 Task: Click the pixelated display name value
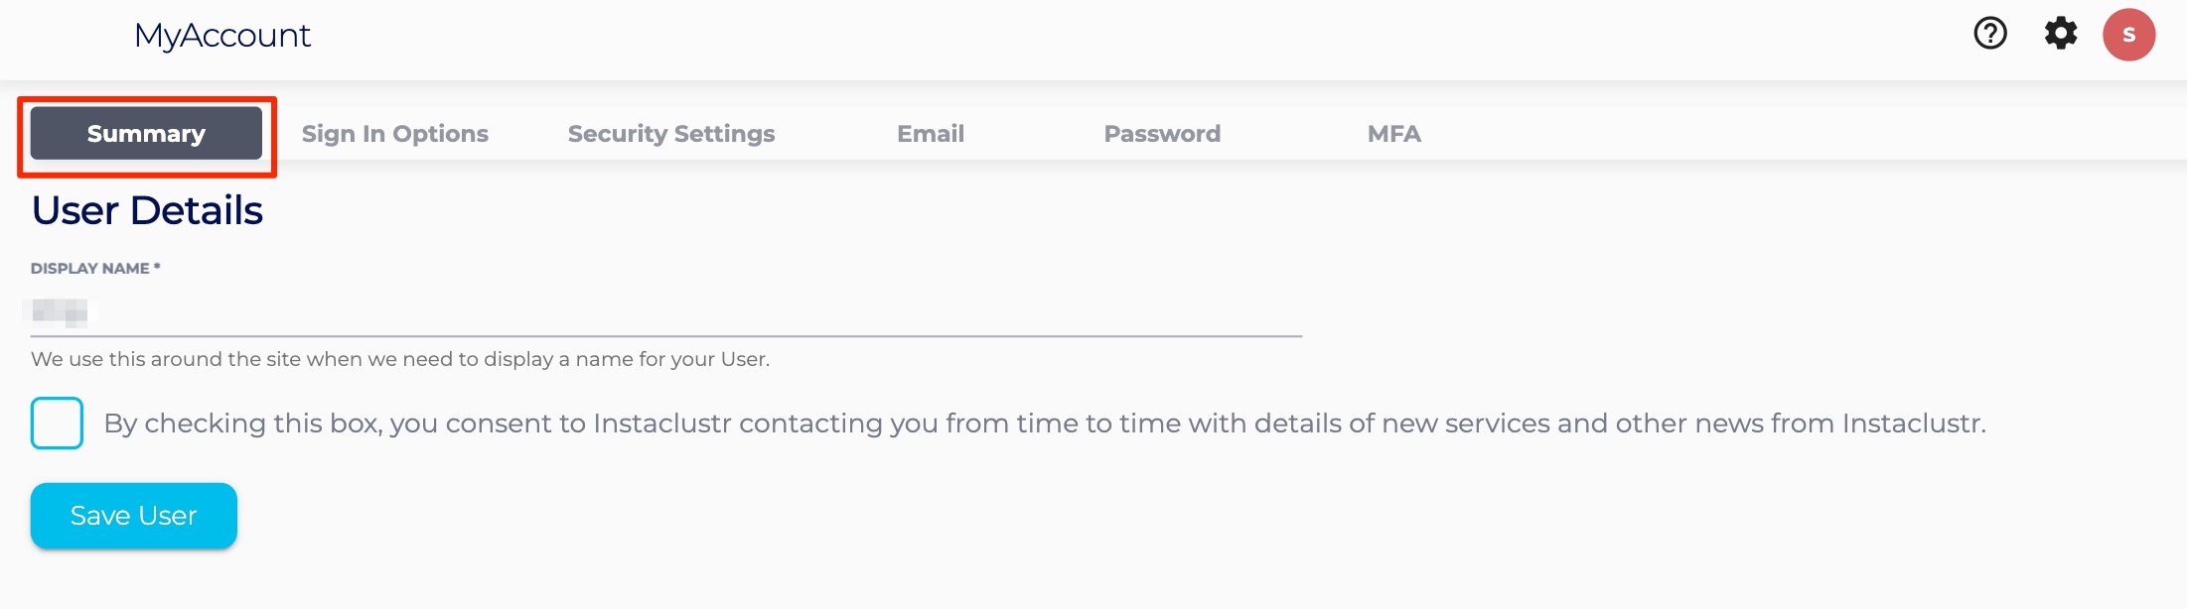(60, 313)
